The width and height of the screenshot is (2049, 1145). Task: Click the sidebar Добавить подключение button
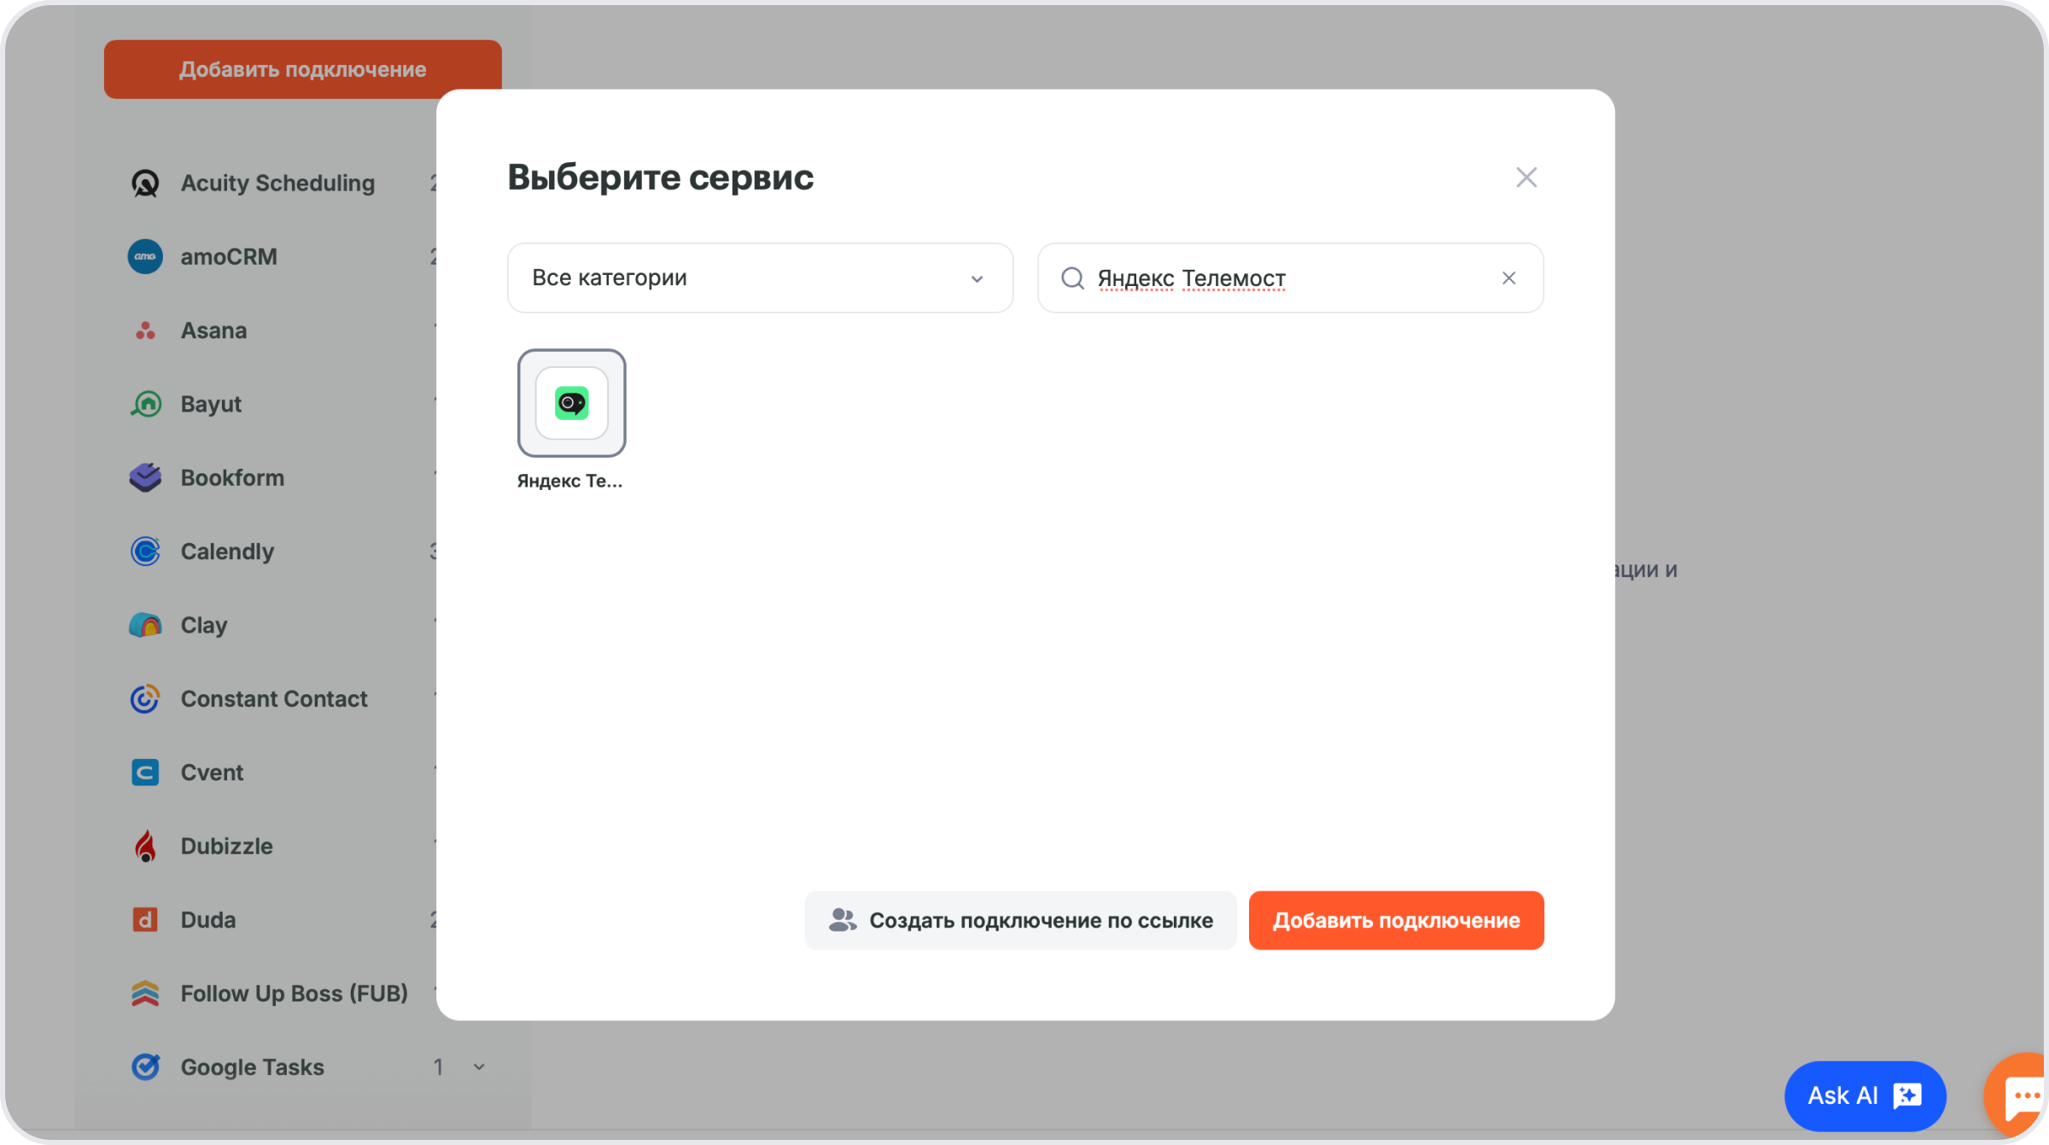coord(302,68)
